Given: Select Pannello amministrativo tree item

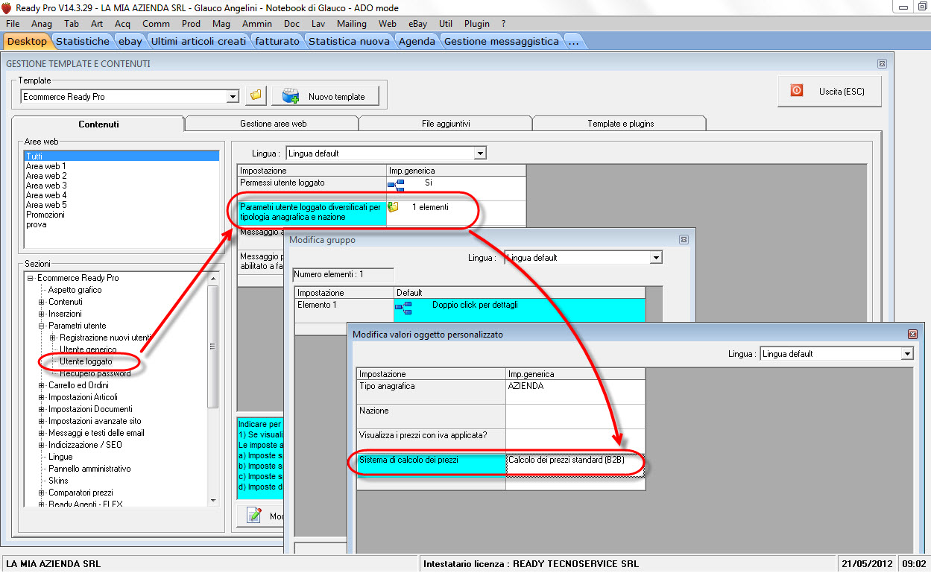Looking at the screenshot, I should pyautogui.click(x=89, y=469).
